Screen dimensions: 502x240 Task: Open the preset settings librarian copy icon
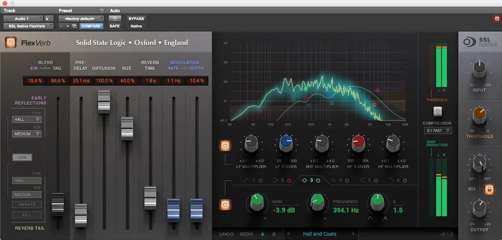[75, 26]
